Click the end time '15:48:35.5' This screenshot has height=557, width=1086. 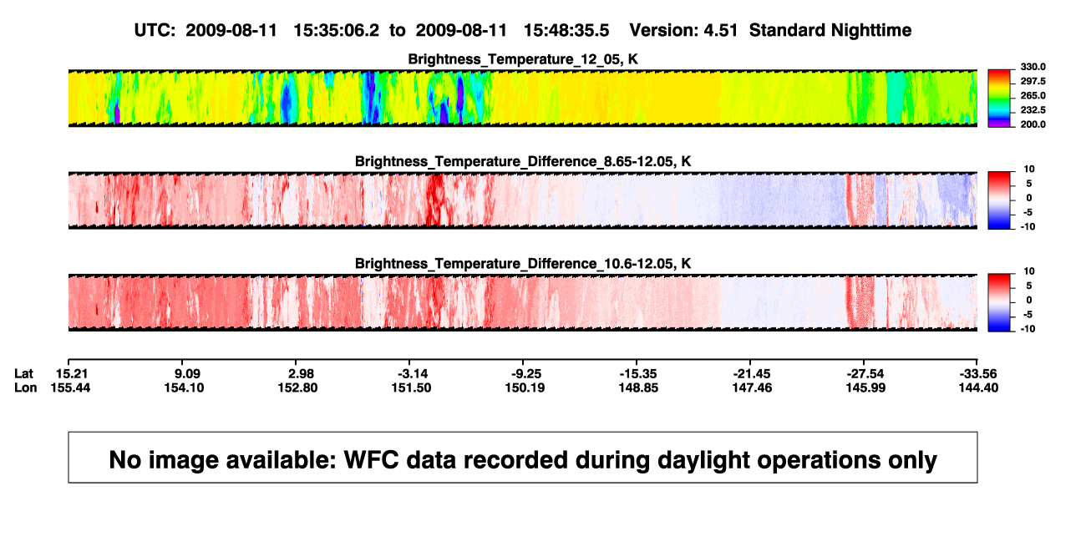[x=566, y=30]
